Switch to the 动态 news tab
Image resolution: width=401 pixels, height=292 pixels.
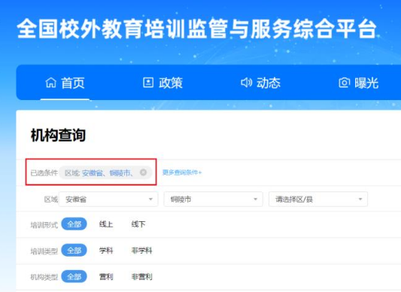tap(260, 83)
